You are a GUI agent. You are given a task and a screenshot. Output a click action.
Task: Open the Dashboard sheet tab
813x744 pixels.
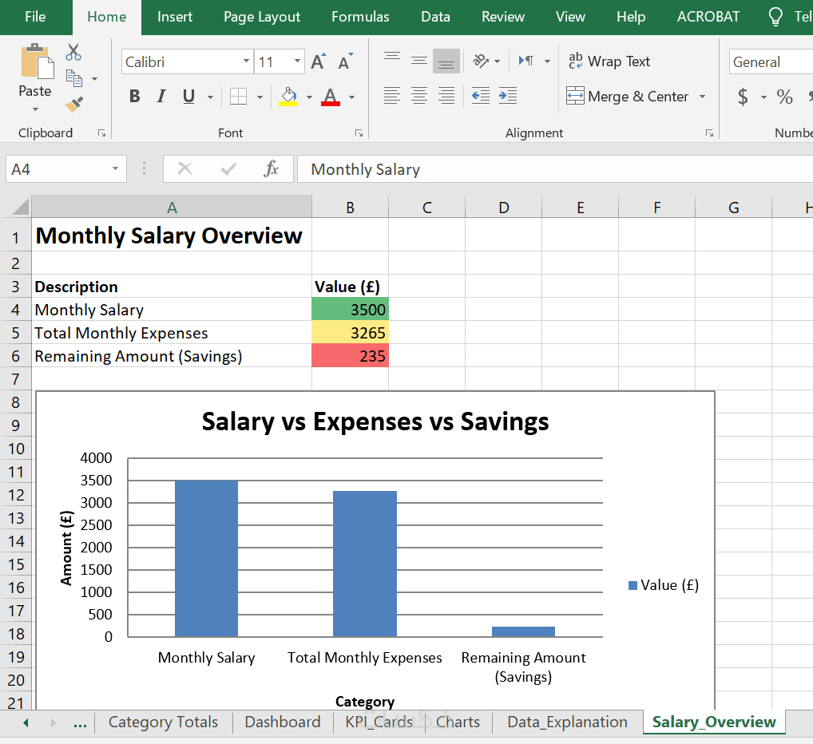[x=283, y=722]
